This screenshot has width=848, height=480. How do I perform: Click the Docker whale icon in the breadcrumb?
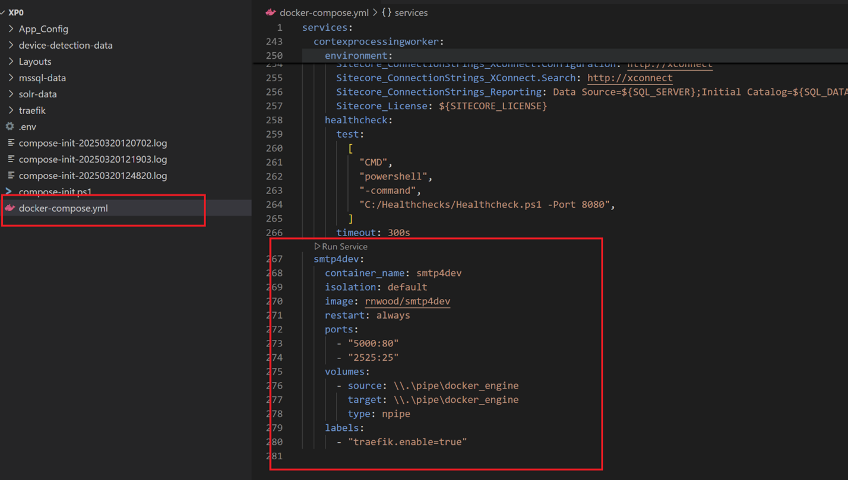(x=271, y=12)
